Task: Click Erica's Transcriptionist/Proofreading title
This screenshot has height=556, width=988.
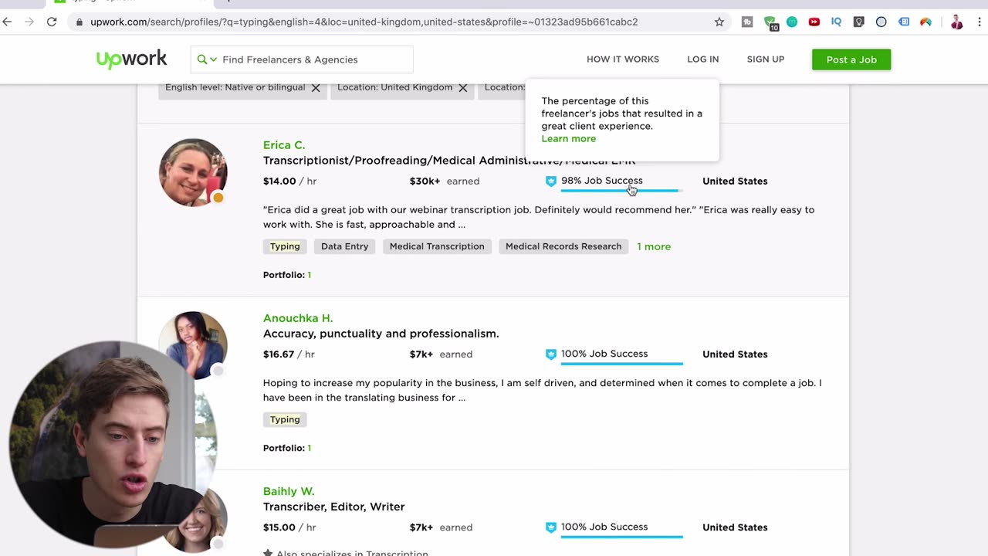Action: (x=449, y=161)
